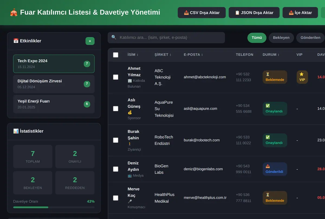325x219 pixels.
Task: Export list with CSV Dışa Aktar
Action: (x=201, y=13)
